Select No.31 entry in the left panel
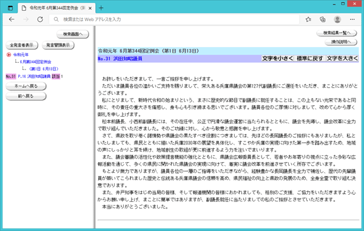Screen dimensions: 364x231 pos(11,76)
